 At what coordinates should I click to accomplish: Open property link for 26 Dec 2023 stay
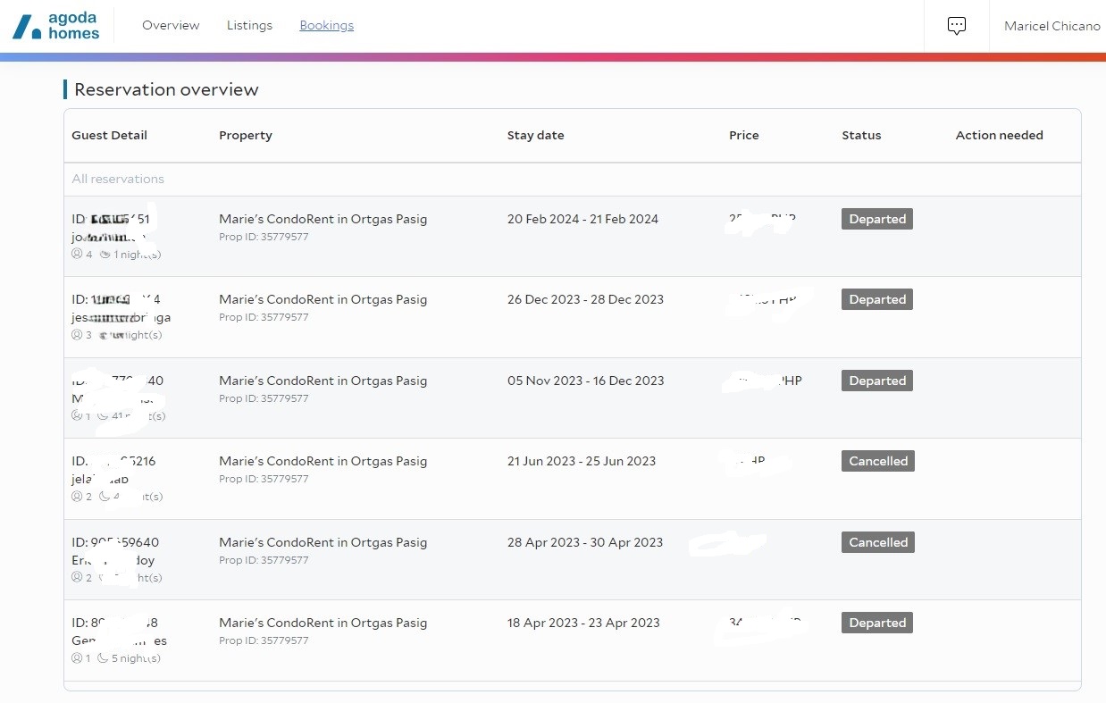(323, 299)
